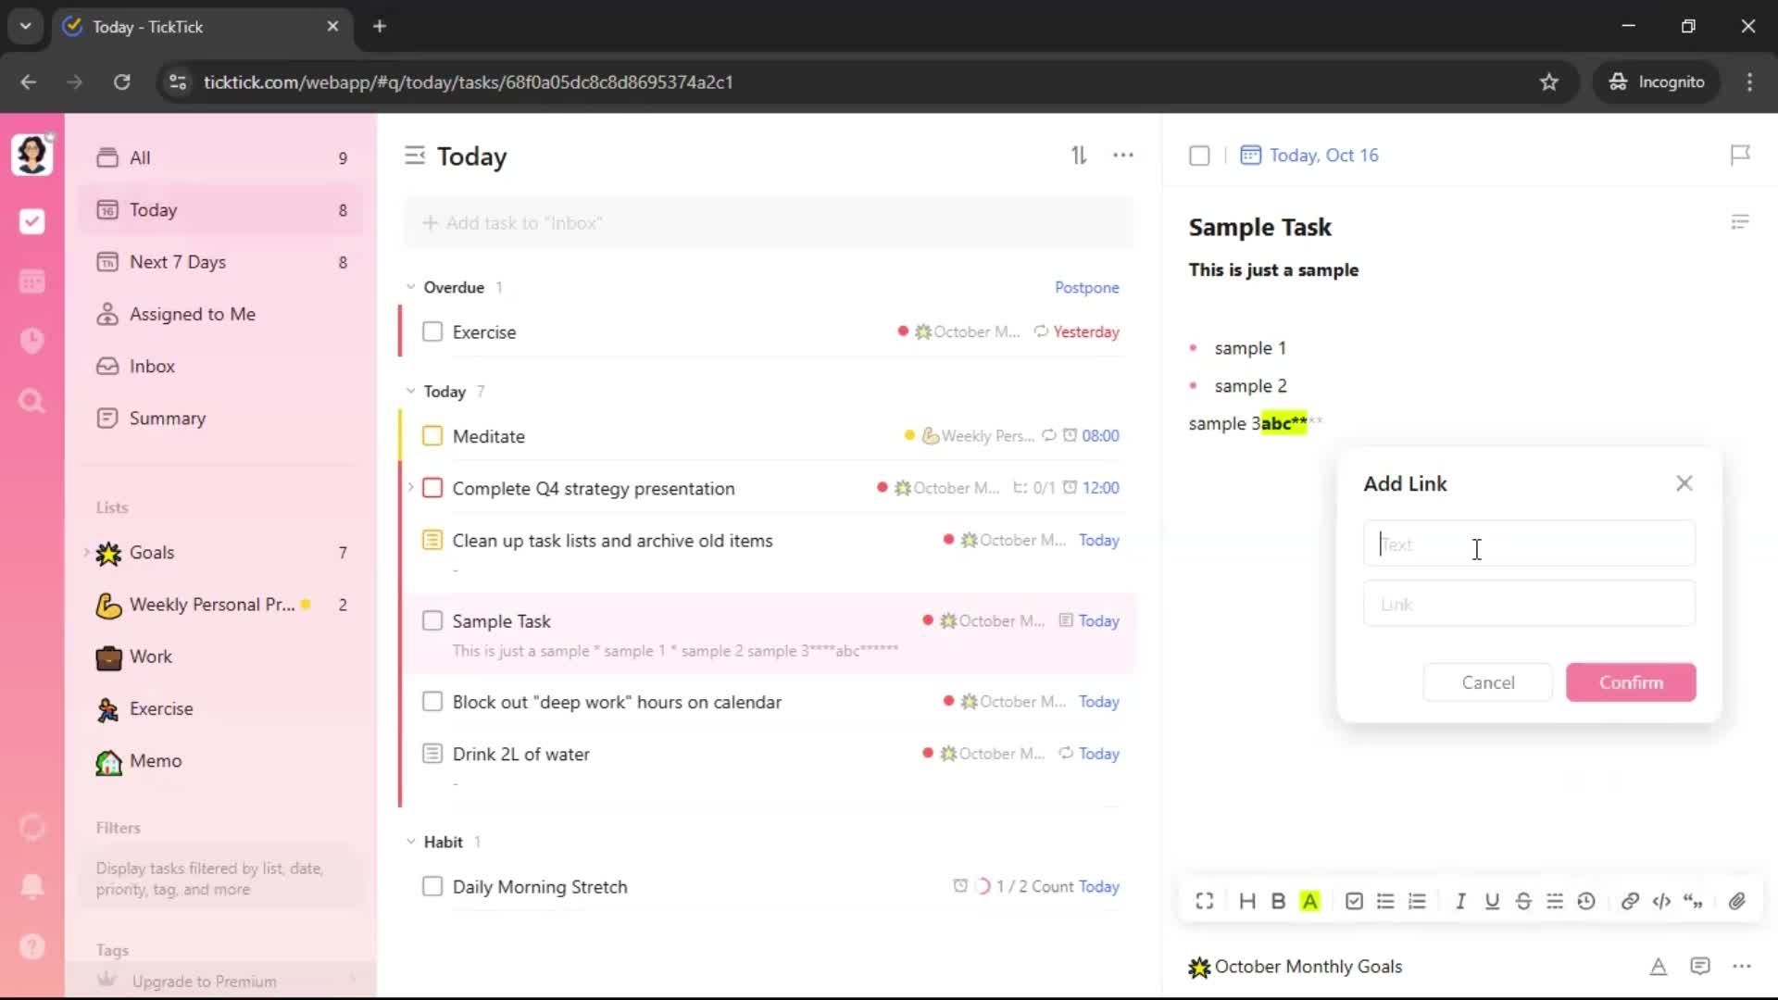Image resolution: width=1778 pixels, height=1000 pixels.
Task: Click the priority flag icon
Action: click(x=1740, y=155)
